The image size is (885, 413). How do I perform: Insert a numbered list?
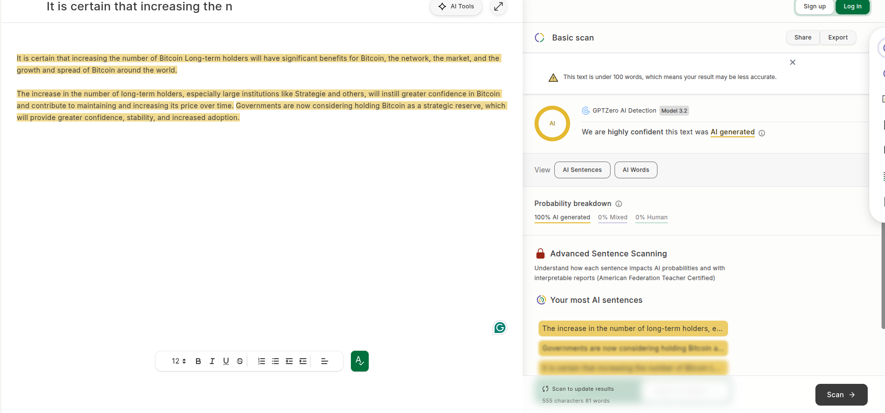click(x=261, y=361)
